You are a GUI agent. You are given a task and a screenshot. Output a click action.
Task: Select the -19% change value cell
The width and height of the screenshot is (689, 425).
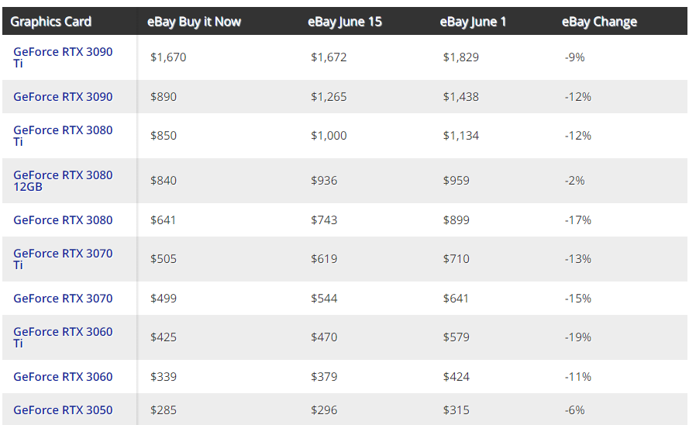(578, 337)
